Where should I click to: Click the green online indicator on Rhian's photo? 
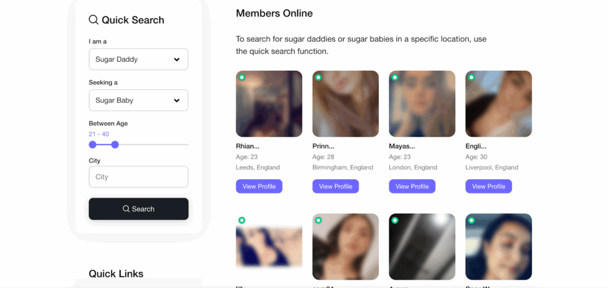(242, 77)
